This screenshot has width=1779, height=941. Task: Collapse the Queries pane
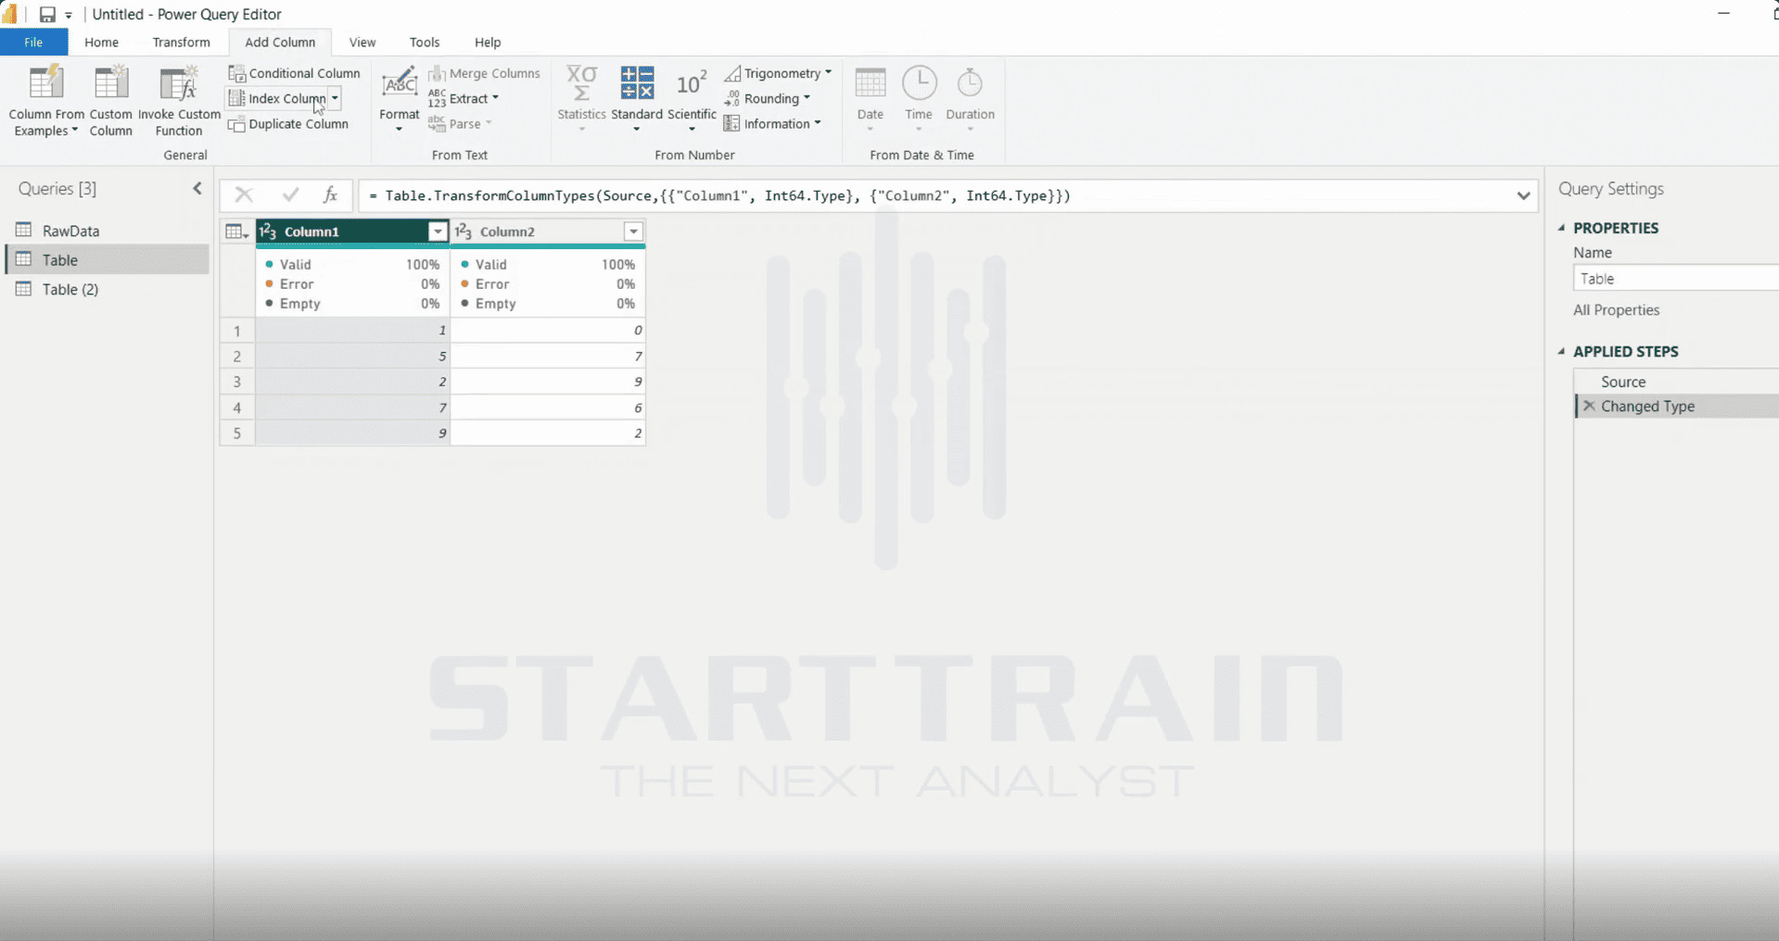tap(197, 189)
